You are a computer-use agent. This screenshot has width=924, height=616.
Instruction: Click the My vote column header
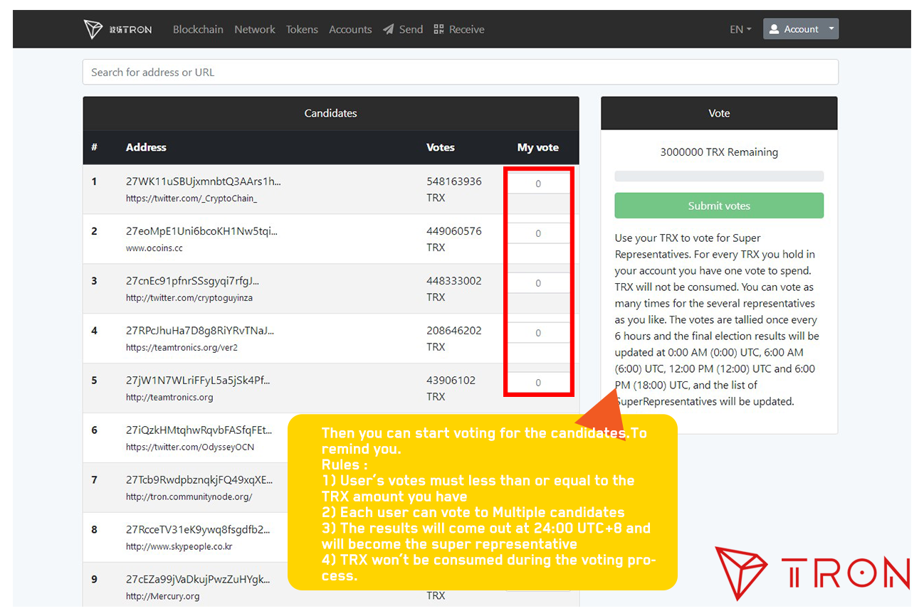538,147
